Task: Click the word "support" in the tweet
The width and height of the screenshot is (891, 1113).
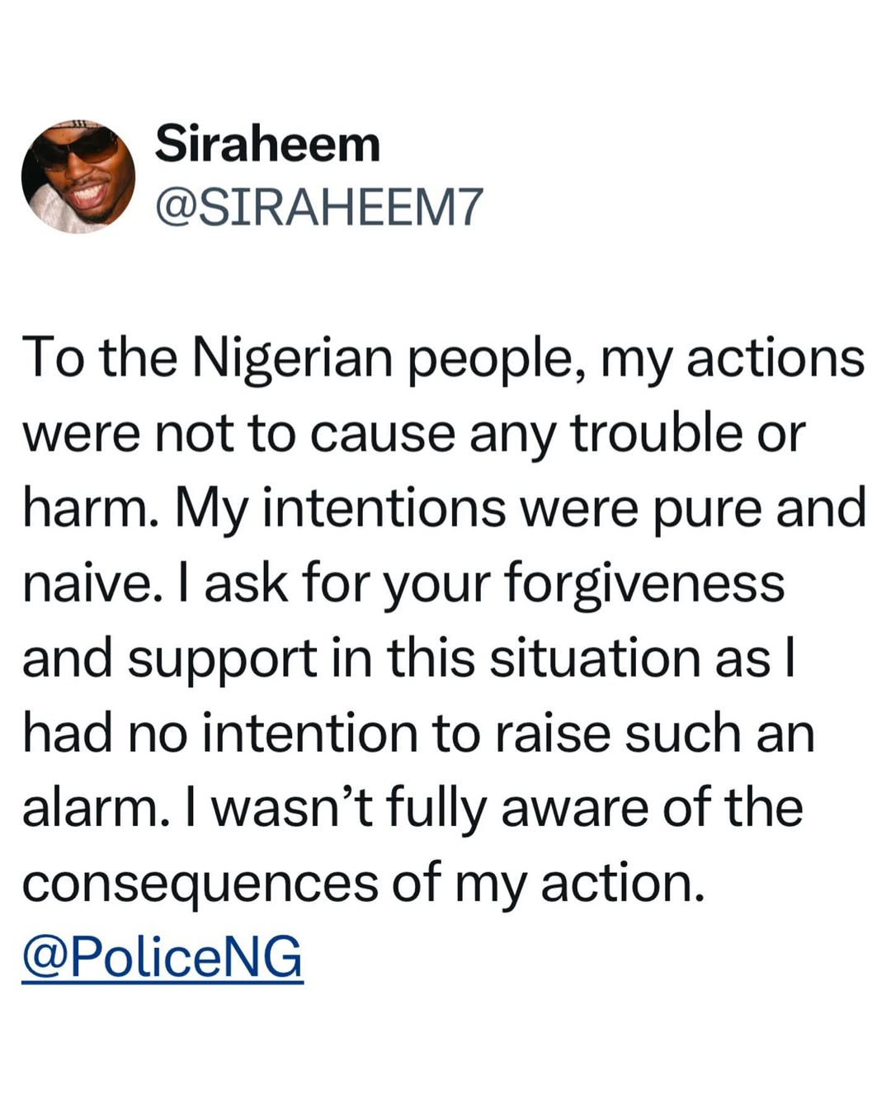Action: (223, 658)
